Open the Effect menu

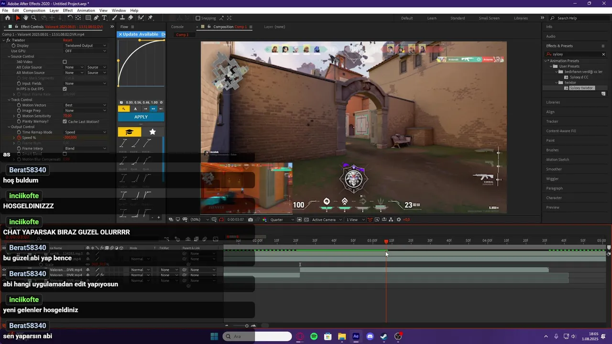pyautogui.click(x=68, y=11)
